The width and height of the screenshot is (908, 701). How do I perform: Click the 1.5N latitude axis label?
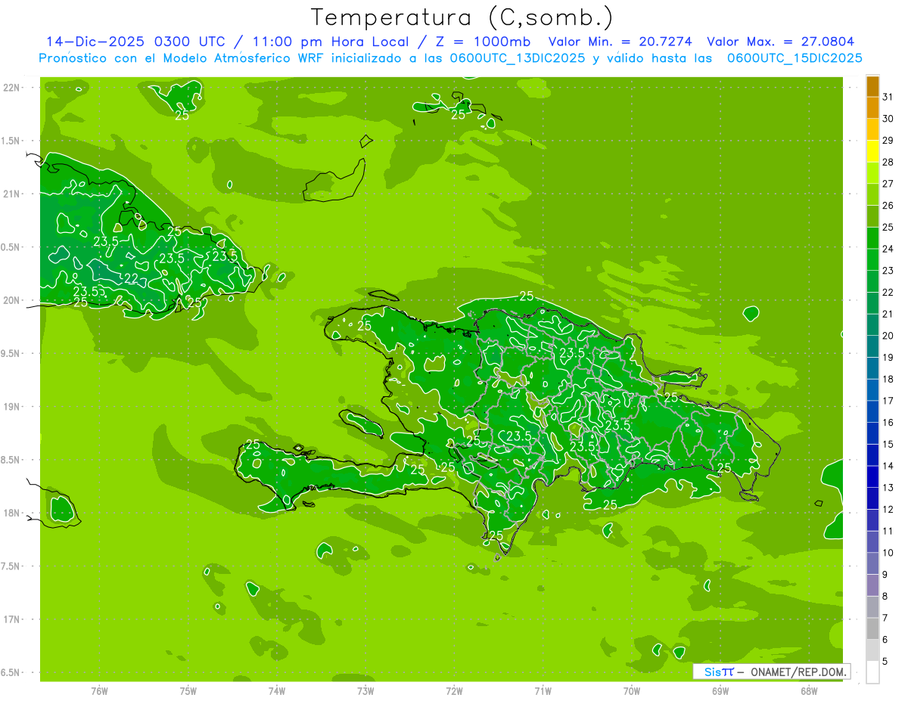(x=11, y=141)
